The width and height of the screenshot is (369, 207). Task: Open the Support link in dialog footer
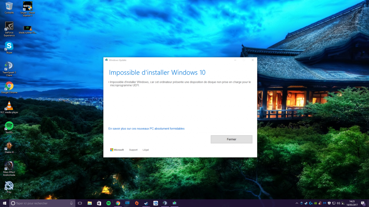tap(133, 150)
